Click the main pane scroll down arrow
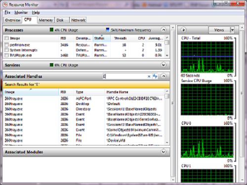 point(173,180)
